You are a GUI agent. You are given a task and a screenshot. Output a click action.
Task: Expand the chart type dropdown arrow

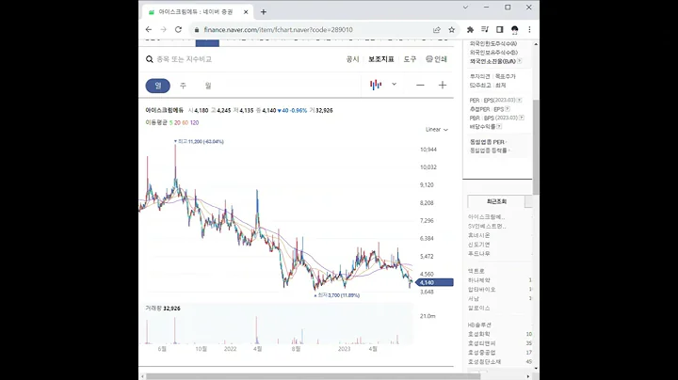tap(394, 85)
